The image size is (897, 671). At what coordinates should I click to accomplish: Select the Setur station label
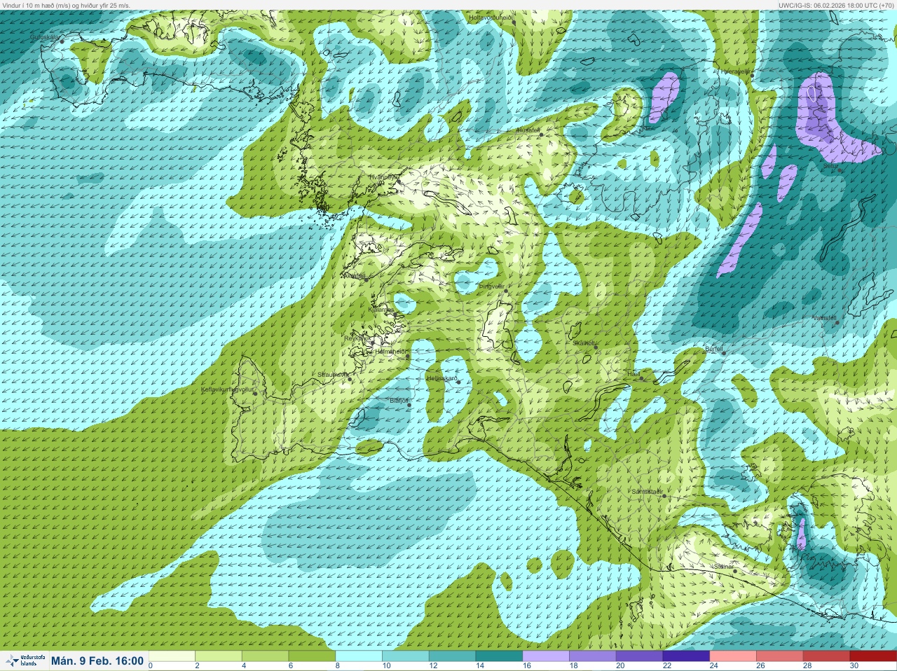coord(830,166)
